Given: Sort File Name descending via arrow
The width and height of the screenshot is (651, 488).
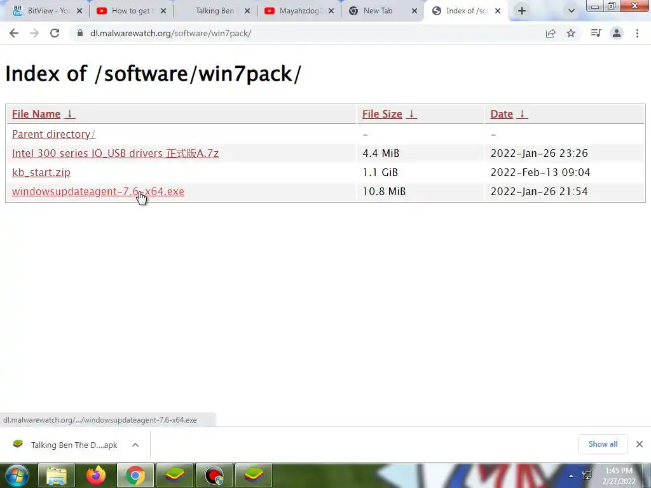Looking at the screenshot, I should coord(70,114).
